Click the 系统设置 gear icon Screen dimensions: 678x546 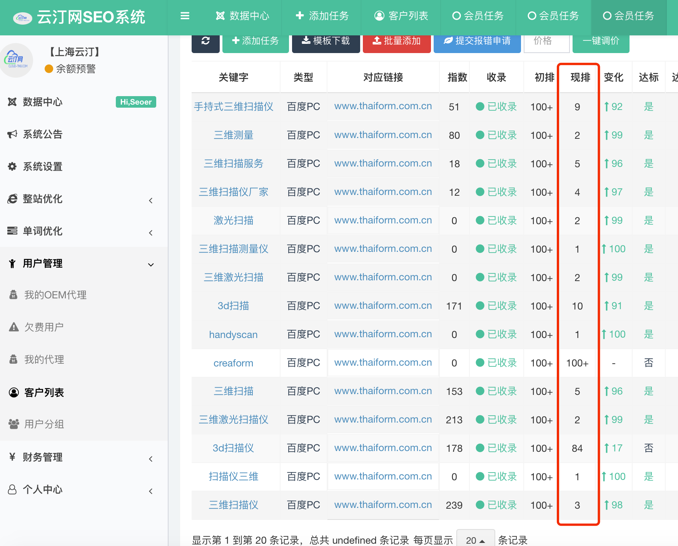(12, 166)
